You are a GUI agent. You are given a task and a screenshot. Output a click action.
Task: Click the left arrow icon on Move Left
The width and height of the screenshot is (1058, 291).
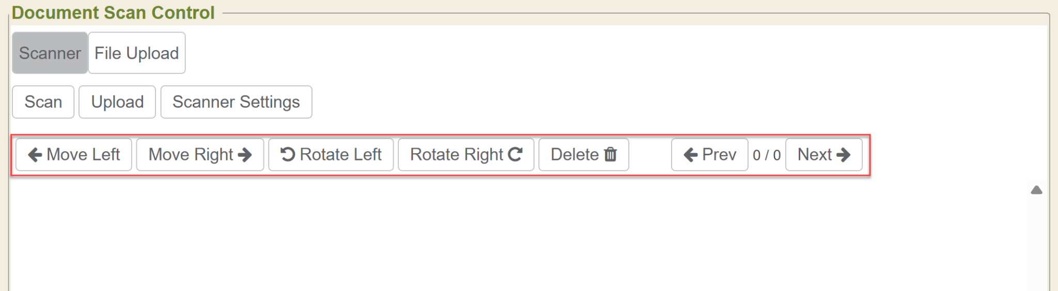(x=35, y=155)
